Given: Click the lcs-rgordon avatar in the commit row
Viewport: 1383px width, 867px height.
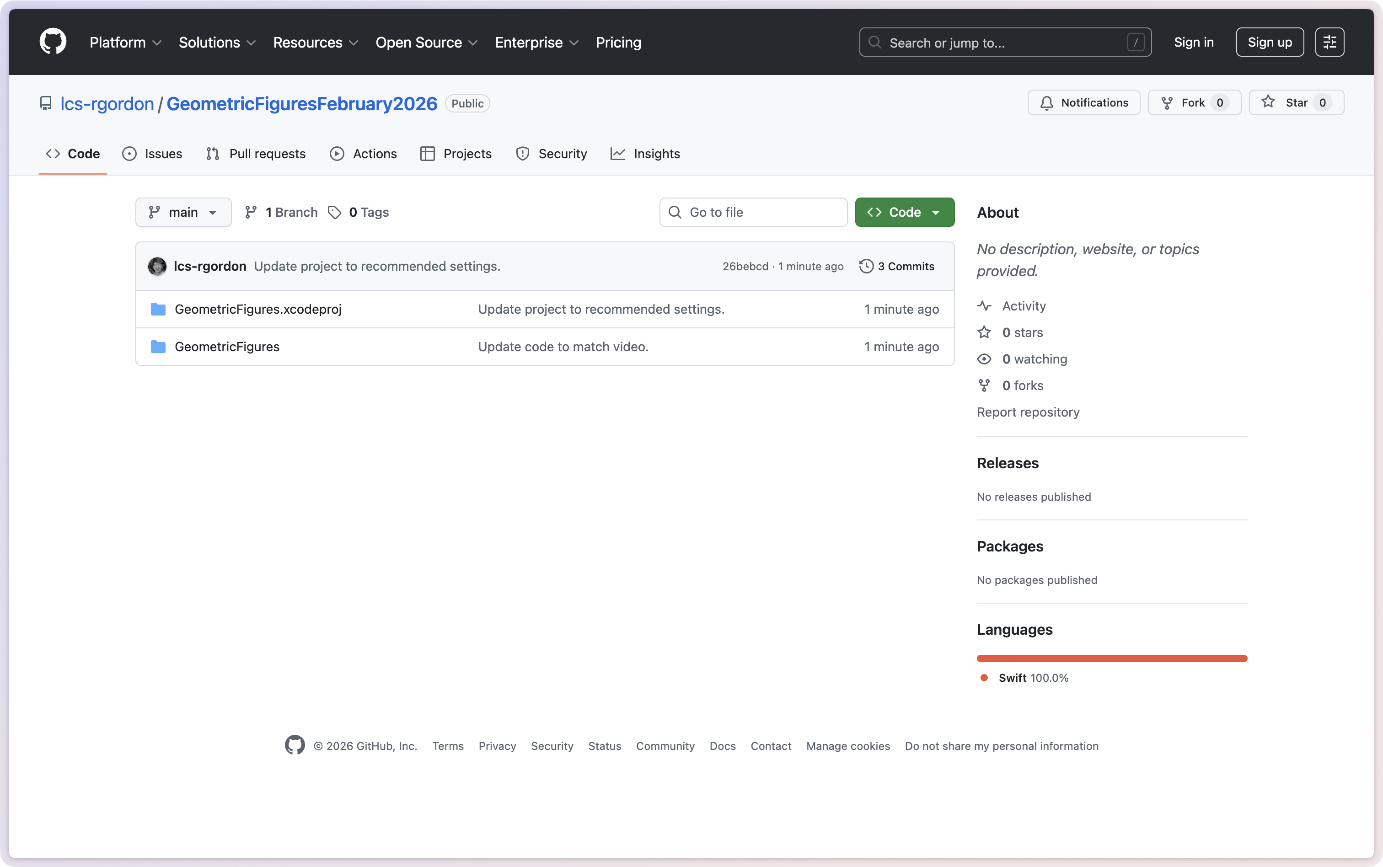Looking at the screenshot, I should coord(157,266).
